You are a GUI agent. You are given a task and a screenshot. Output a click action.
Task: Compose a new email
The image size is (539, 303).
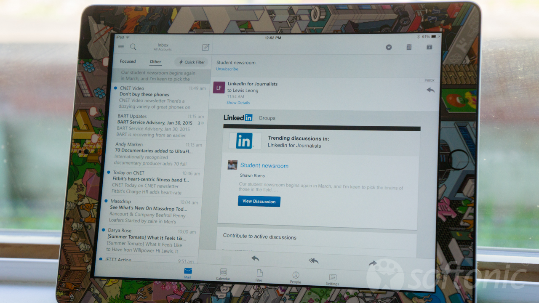205,47
